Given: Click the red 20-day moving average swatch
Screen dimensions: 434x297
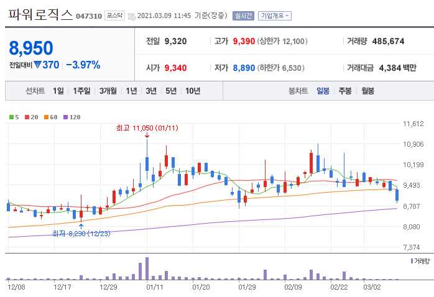Looking at the screenshot, I should (x=27, y=117).
